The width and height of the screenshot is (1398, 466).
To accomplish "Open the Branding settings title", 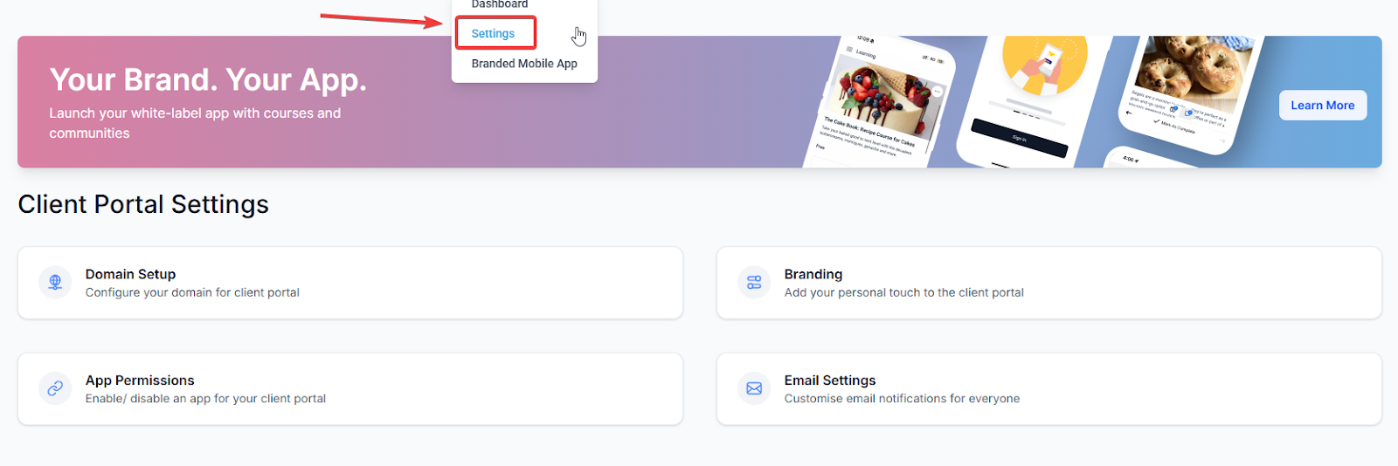I will point(813,274).
